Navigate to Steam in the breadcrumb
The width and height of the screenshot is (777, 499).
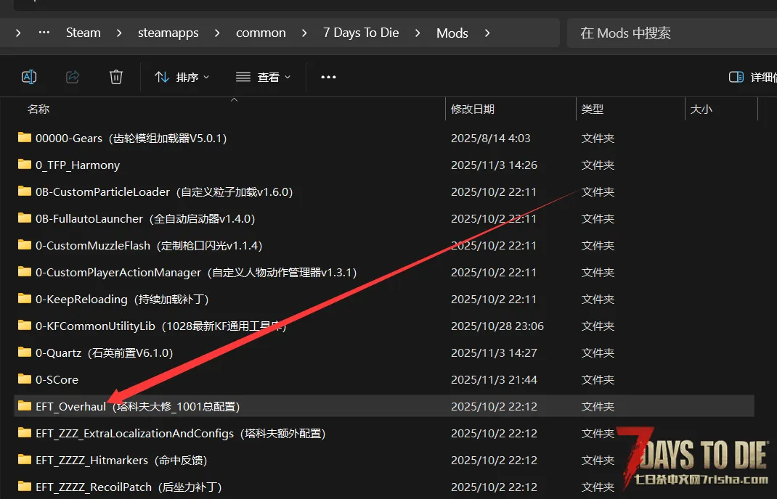click(x=84, y=33)
